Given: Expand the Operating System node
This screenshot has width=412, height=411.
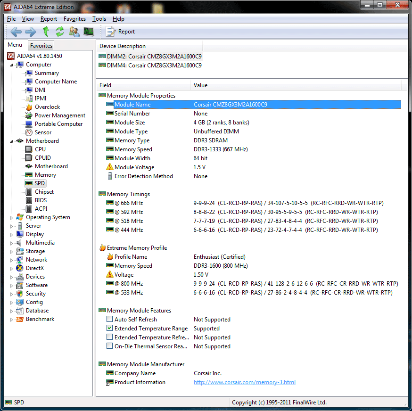Looking at the screenshot, I should (x=11, y=218).
